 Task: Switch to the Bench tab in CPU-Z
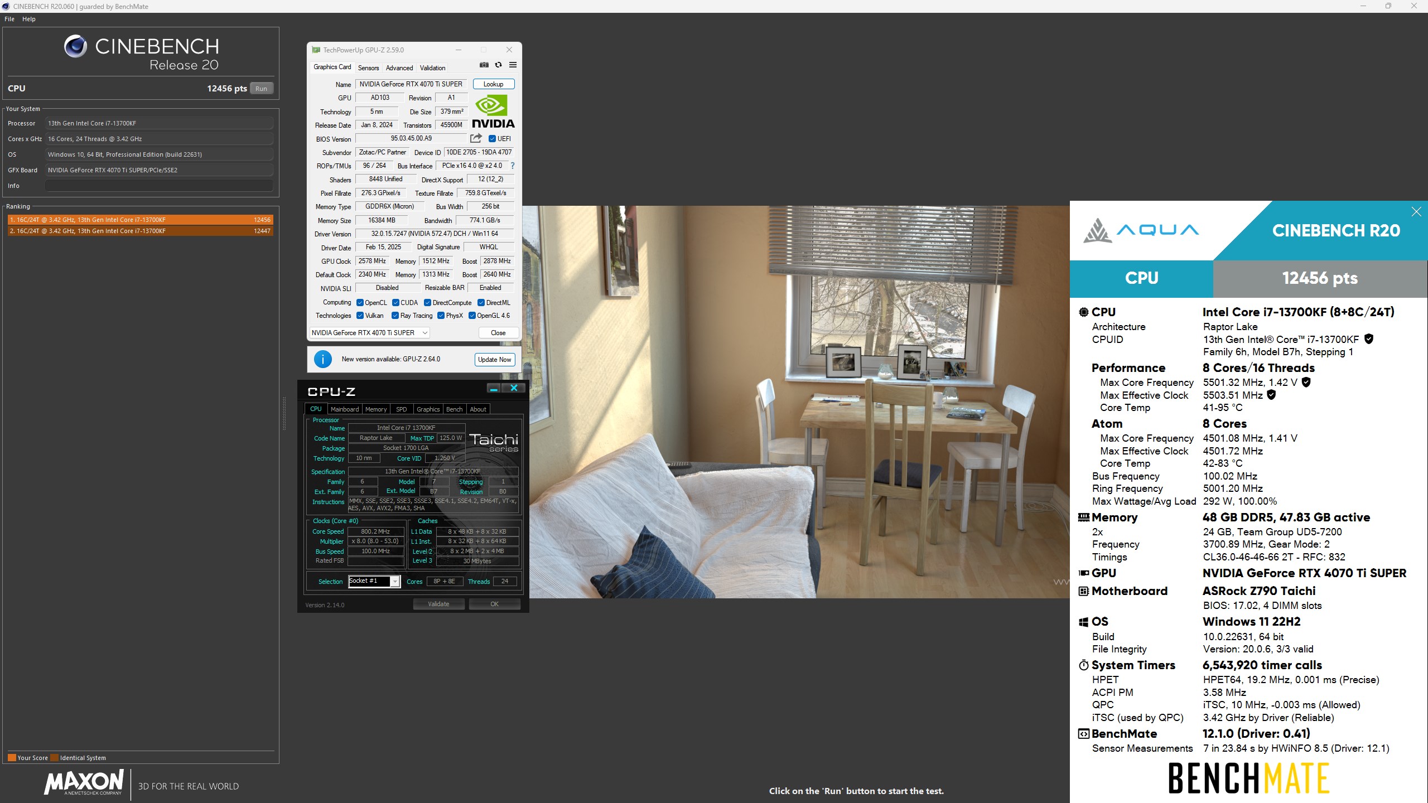(455, 409)
